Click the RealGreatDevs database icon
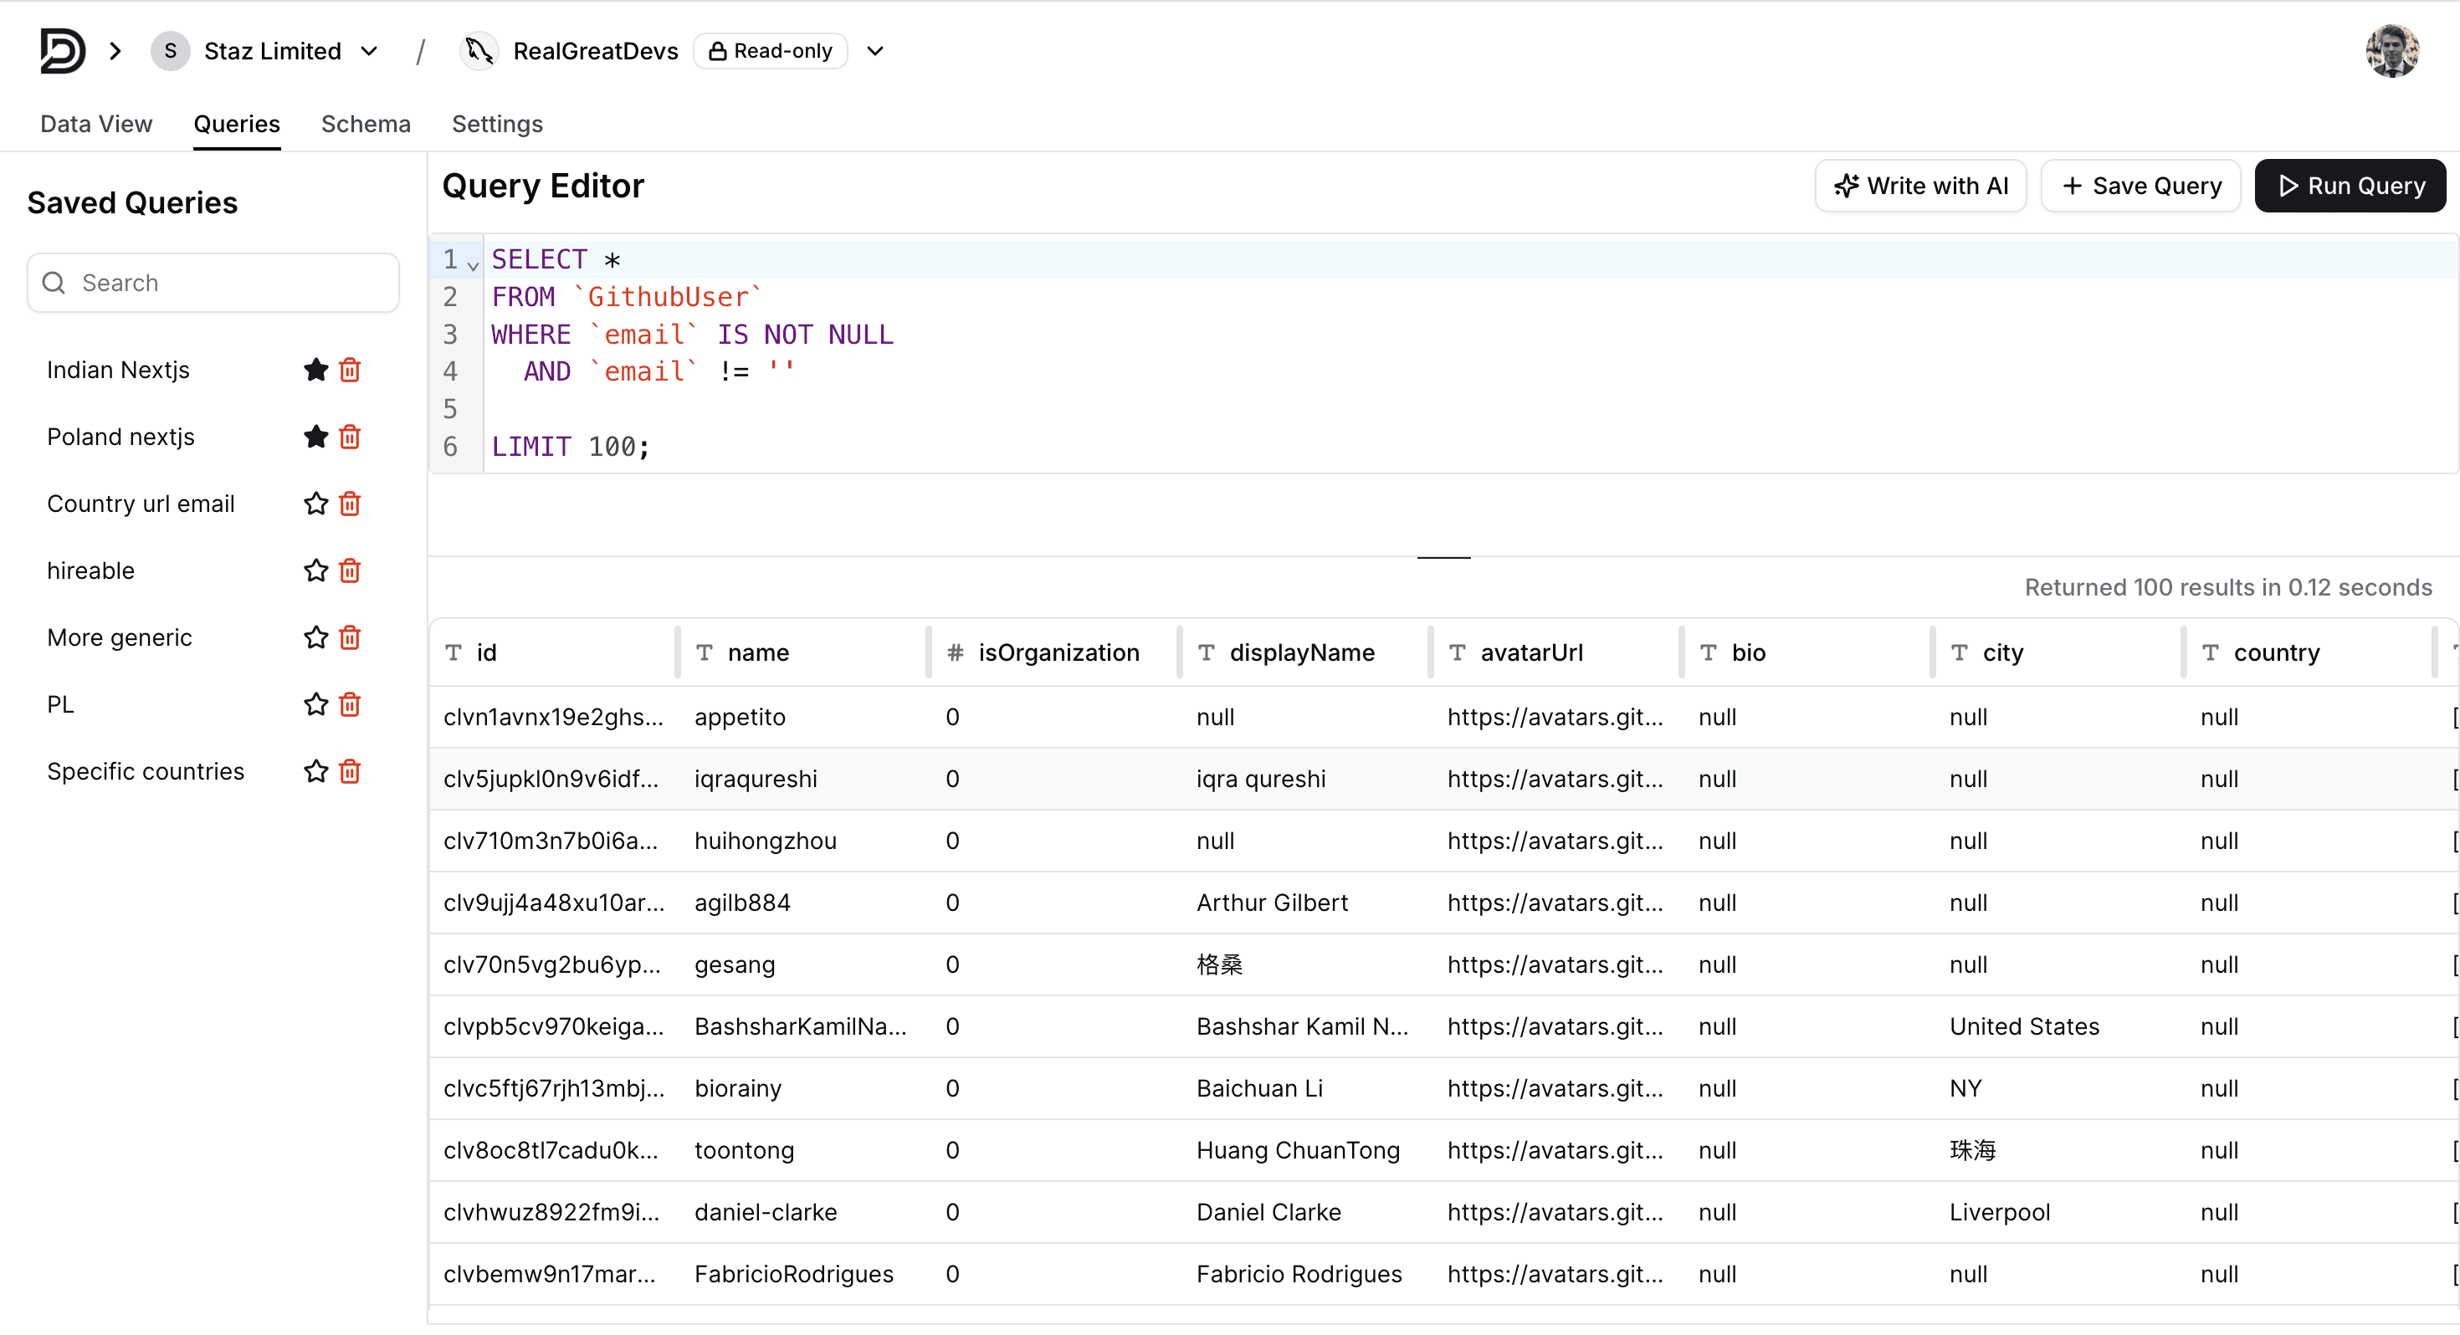 (x=479, y=51)
